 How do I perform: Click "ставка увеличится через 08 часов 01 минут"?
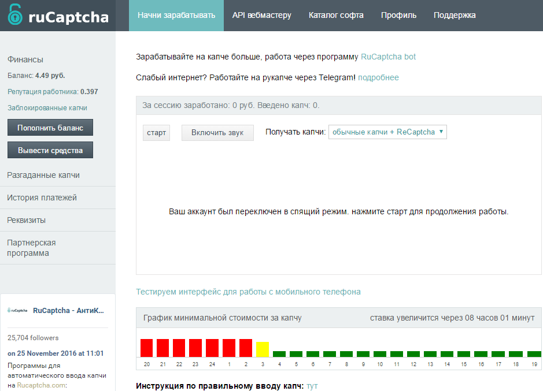point(452,318)
